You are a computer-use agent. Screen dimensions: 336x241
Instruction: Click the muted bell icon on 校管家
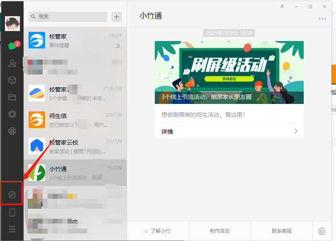coord(118,46)
